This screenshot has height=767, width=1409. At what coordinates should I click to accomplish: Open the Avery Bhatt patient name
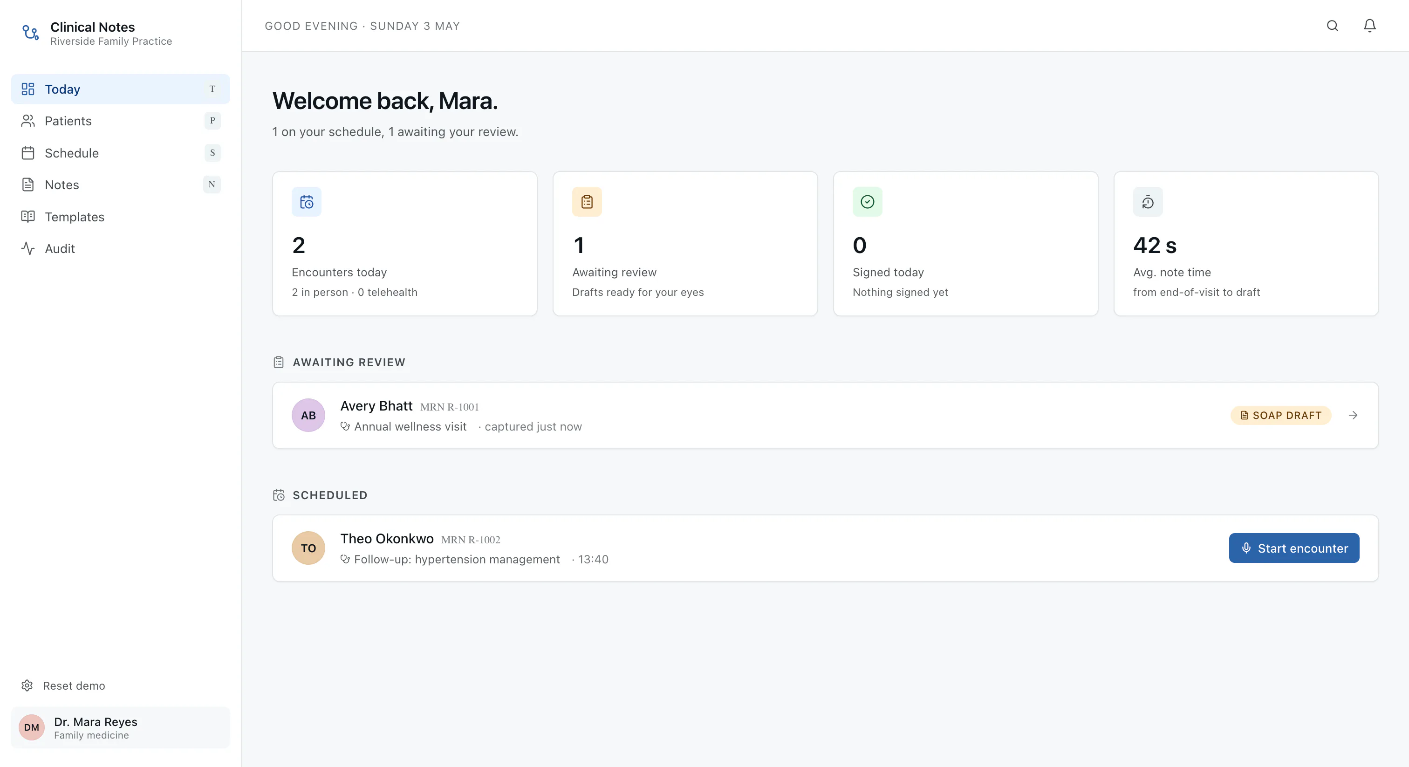[x=376, y=406]
